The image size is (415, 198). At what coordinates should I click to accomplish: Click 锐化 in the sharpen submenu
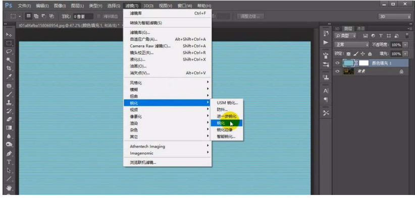click(226, 123)
